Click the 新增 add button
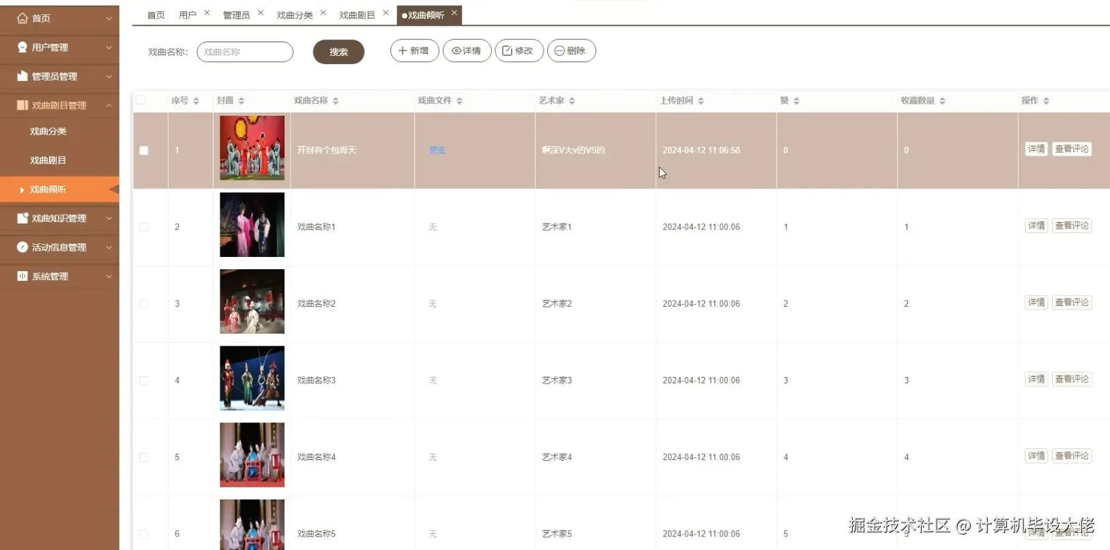The width and height of the screenshot is (1110, 550). (x=415, y=50)
